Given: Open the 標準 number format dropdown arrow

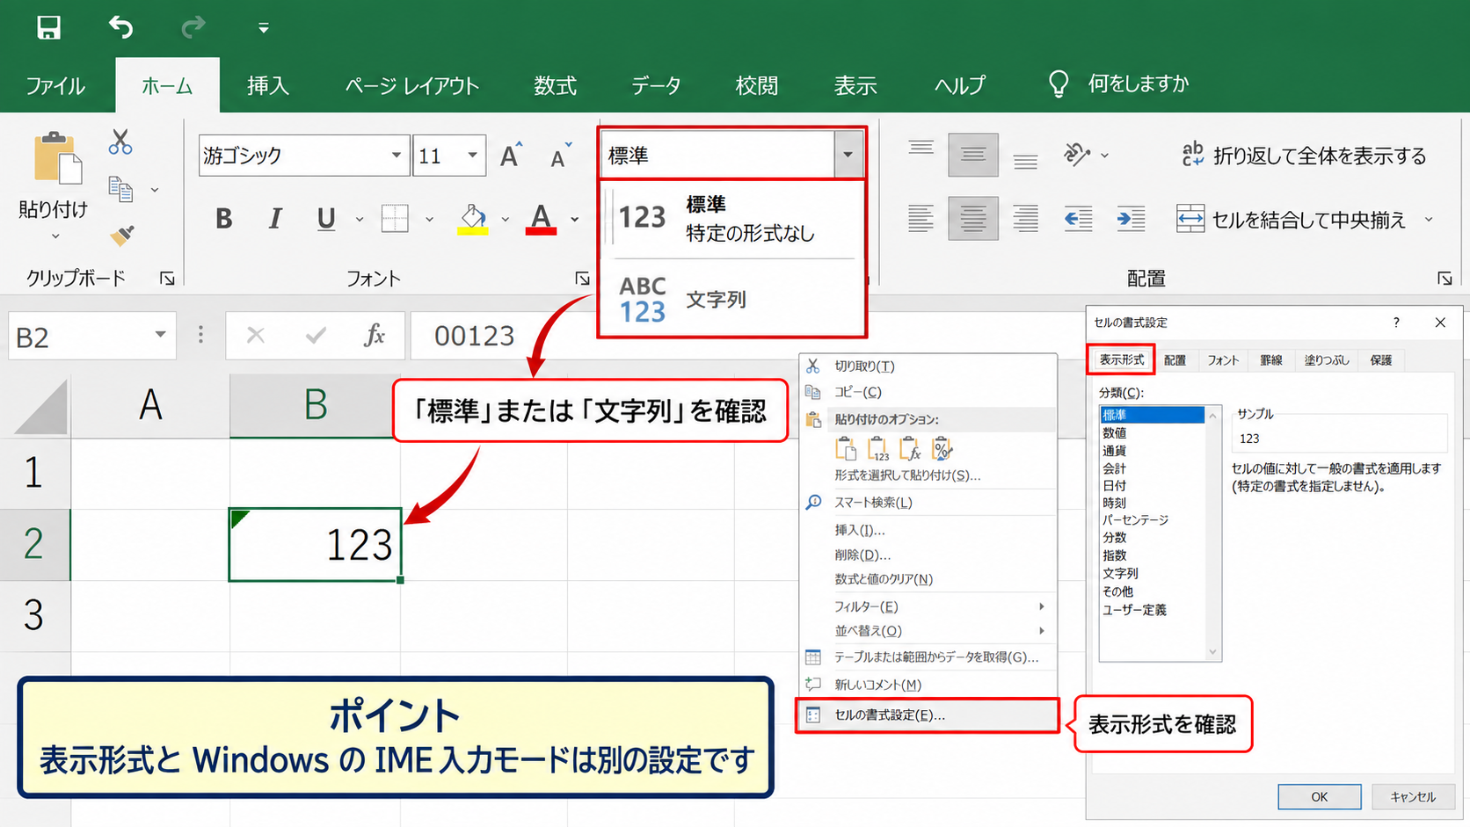Looking at the screenshot, I should [x=848, y=155].
